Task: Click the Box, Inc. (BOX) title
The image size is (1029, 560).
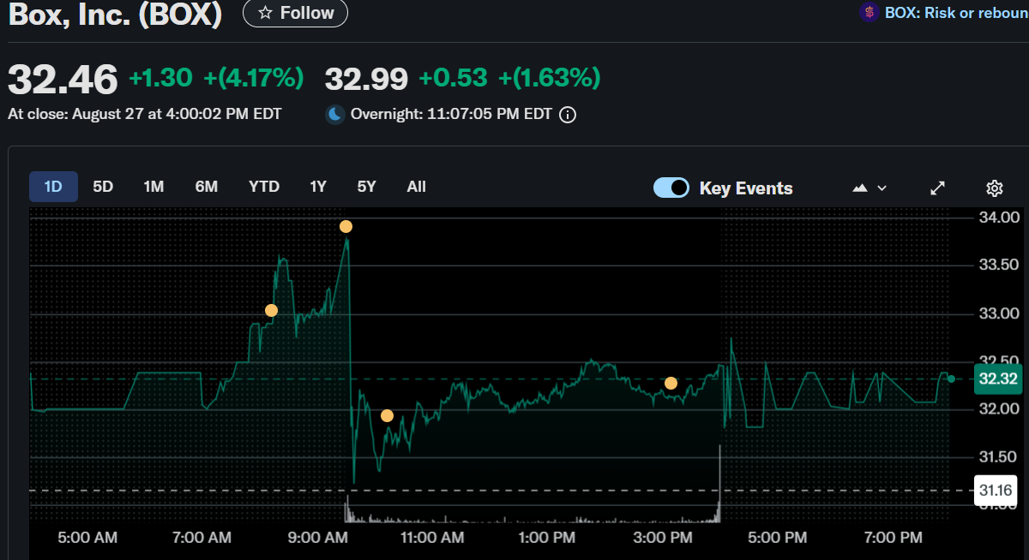Action: click(114, 14)
